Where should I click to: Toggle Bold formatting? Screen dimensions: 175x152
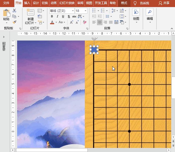click(x=52, y=16)
